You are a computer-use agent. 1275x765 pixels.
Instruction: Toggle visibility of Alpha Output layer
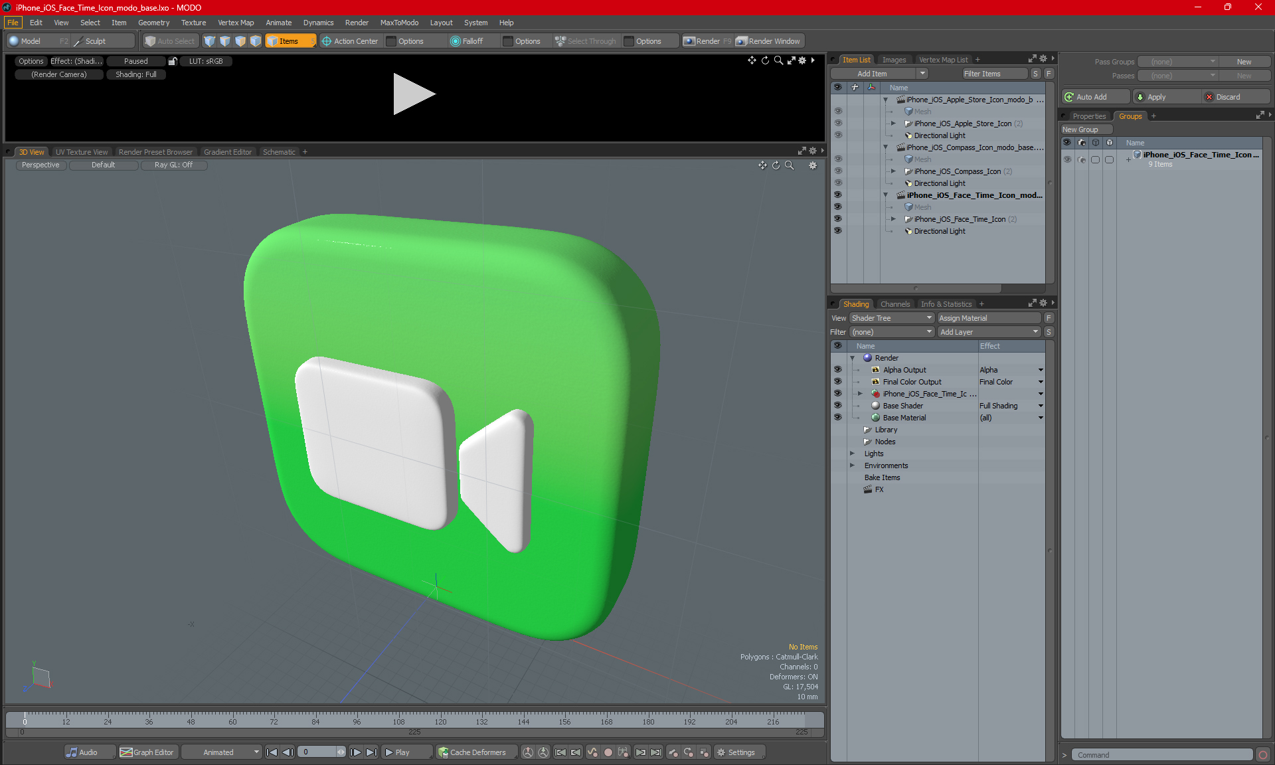pos(838,370)
